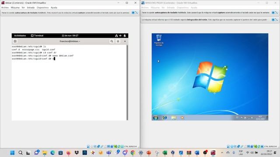
Task: Open host taskbar Search
Action: 21,153
